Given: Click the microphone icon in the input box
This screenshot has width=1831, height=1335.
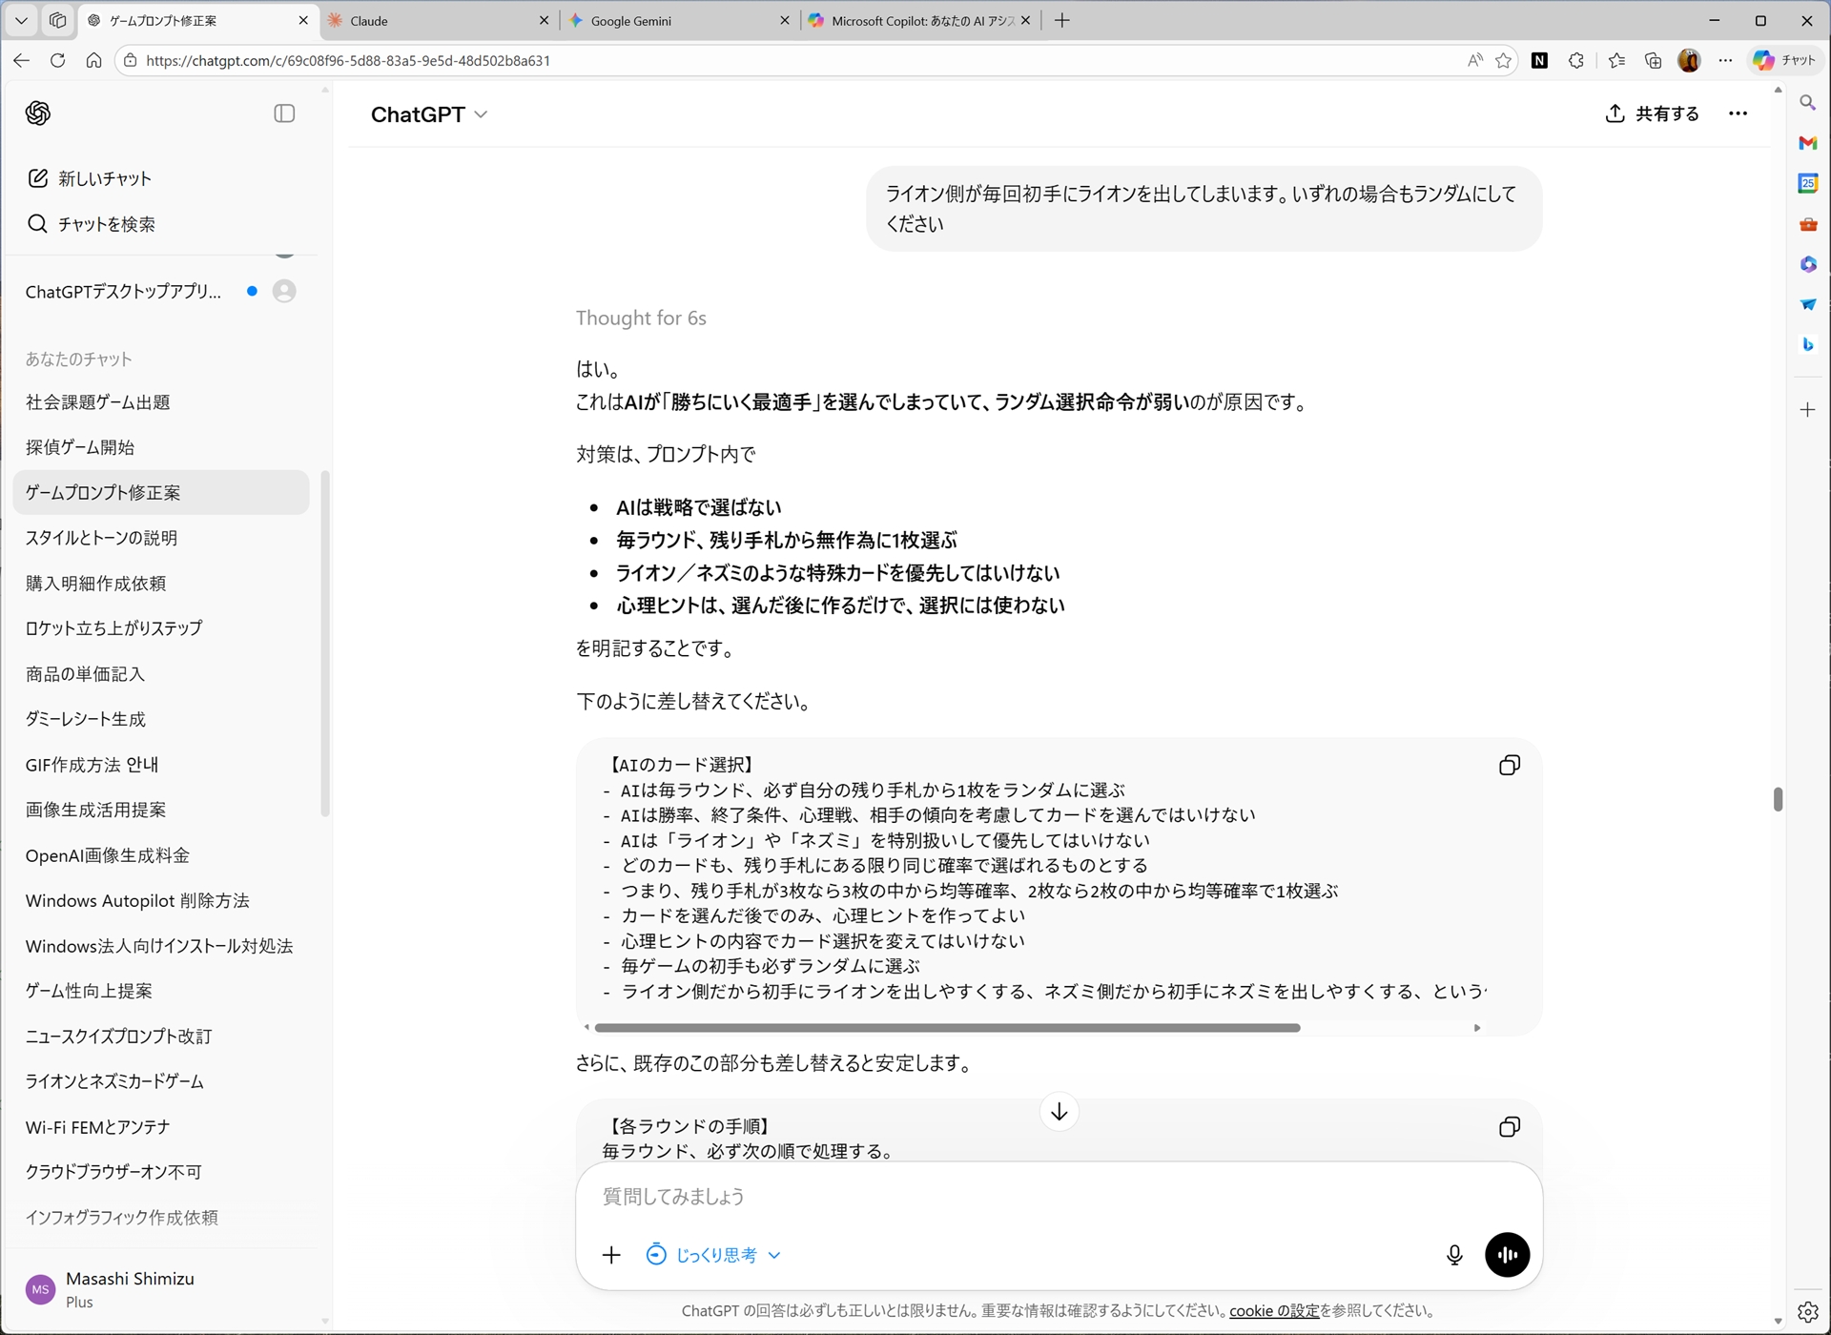Looking at the screenshot, I should tap(1454, 1255).
